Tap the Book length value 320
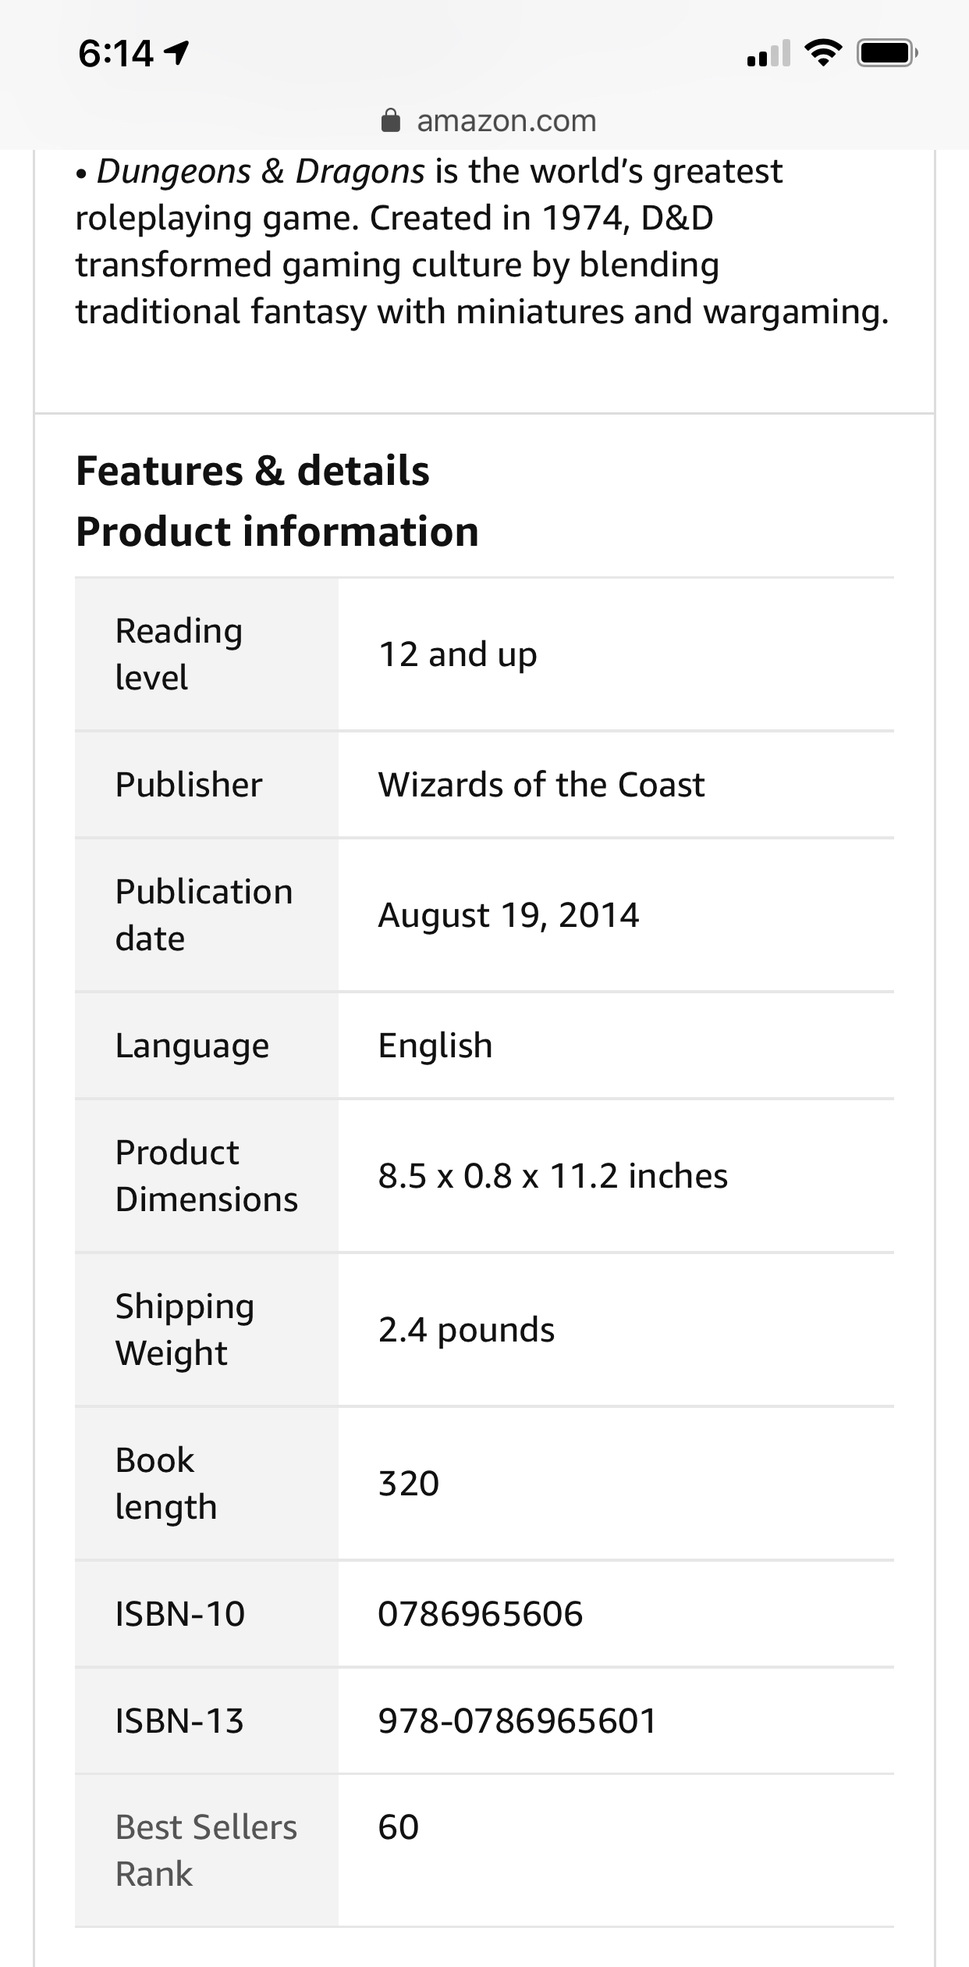This screenshot has height=1967, width=969. click(409, 1484)
